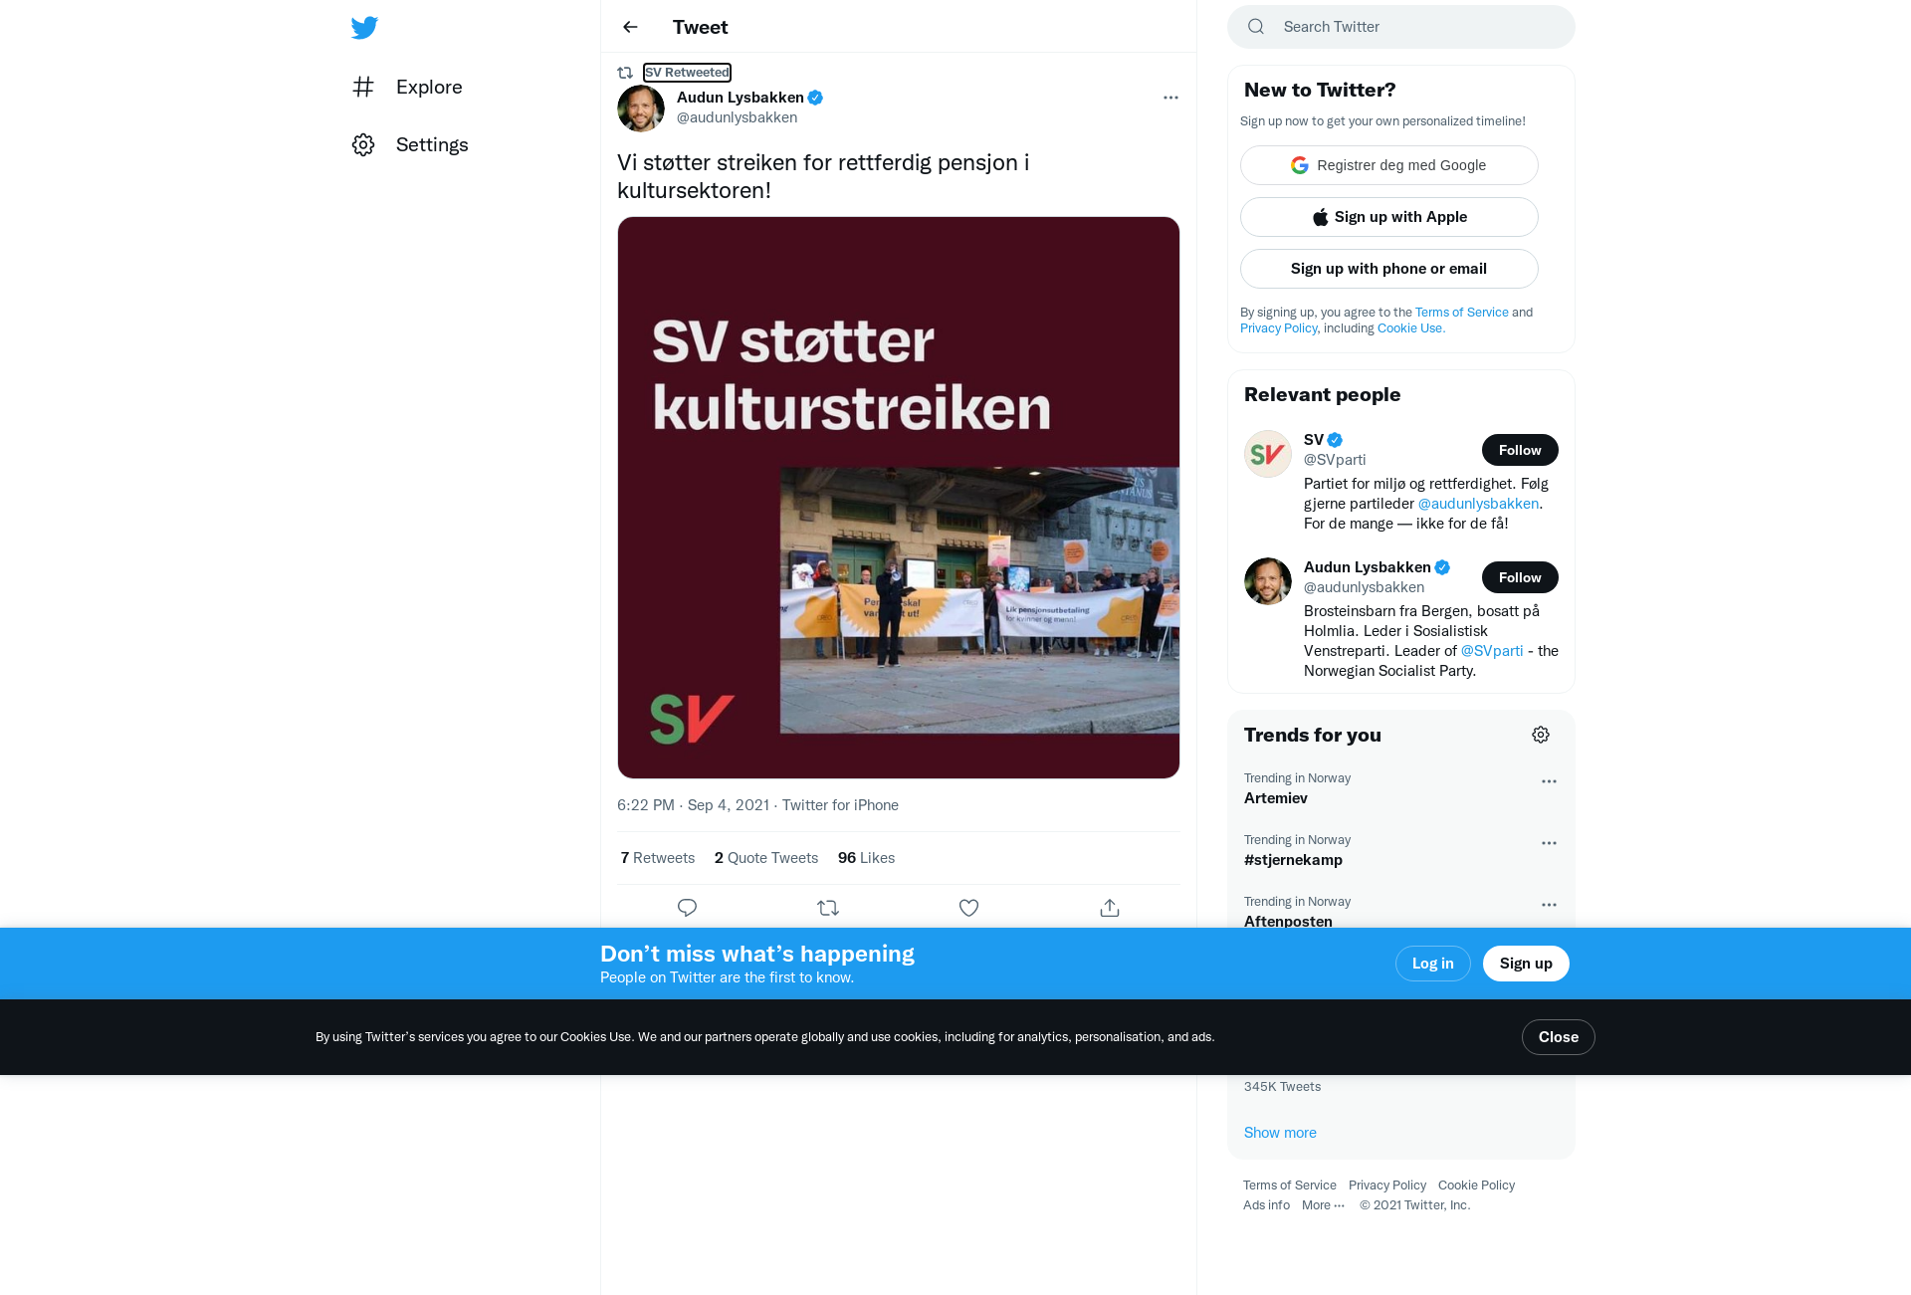Image resolution: width=1911 pixels, height=1295 pixels.
Task: Follow the SV account
Action: click(x=1520, y=450)
